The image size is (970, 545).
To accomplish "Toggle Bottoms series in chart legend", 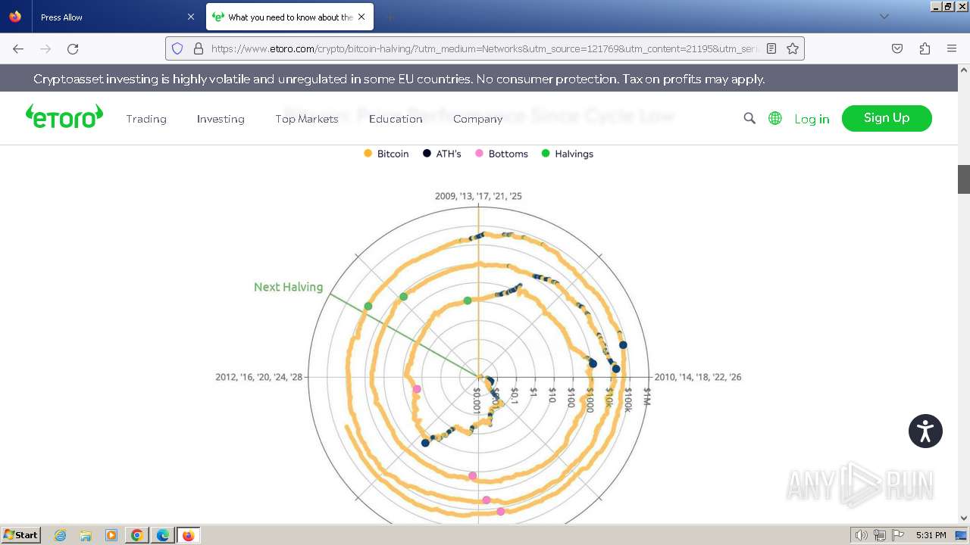I will click(x=501, y=154).
